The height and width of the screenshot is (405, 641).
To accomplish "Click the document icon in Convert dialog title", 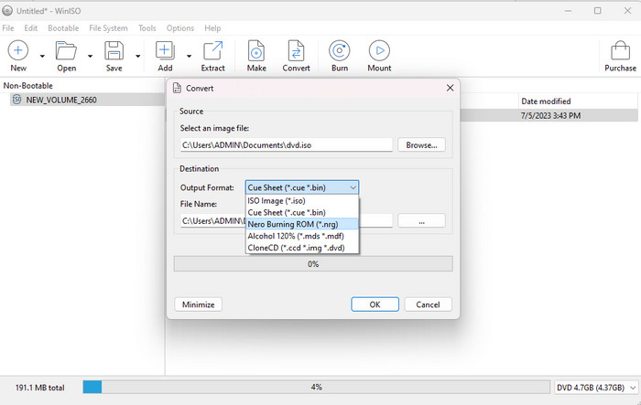I will (177, 88).
